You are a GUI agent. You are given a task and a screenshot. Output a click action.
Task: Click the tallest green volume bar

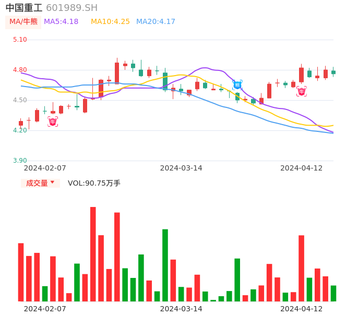[x=165, y=265]
